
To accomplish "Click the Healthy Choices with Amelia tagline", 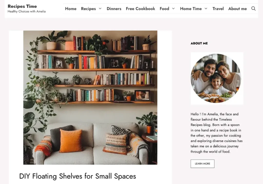I will point(26,11).
